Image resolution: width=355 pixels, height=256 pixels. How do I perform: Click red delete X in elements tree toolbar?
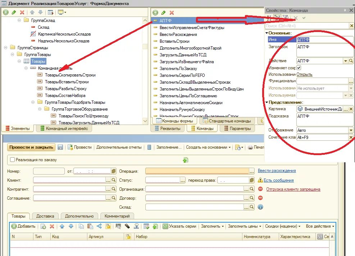(22, 13)
